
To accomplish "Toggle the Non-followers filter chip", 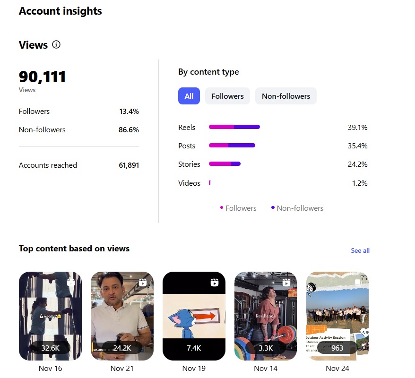I will tap(285, 96).
